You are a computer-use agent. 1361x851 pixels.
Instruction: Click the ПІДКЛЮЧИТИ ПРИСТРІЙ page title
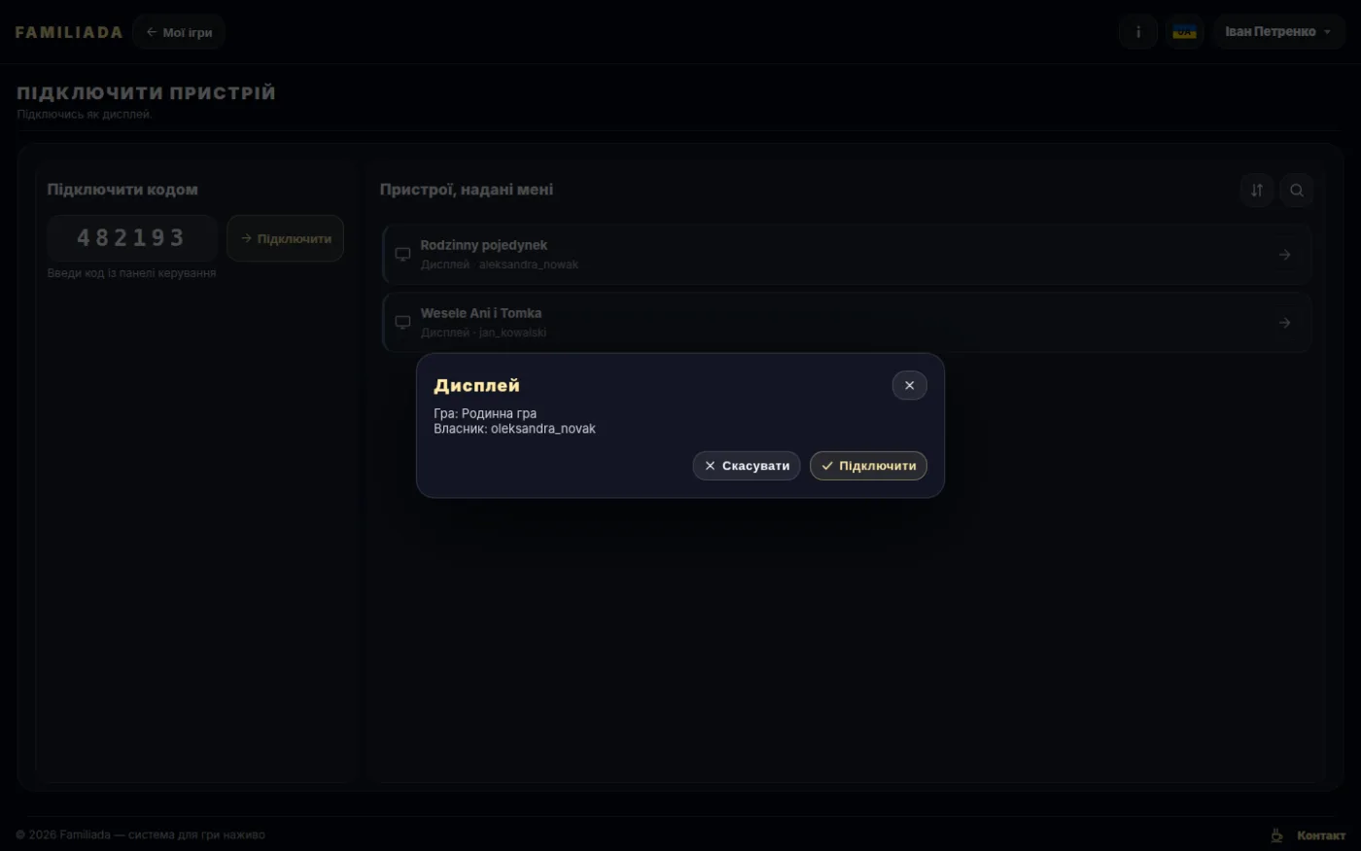pos(146,93)
